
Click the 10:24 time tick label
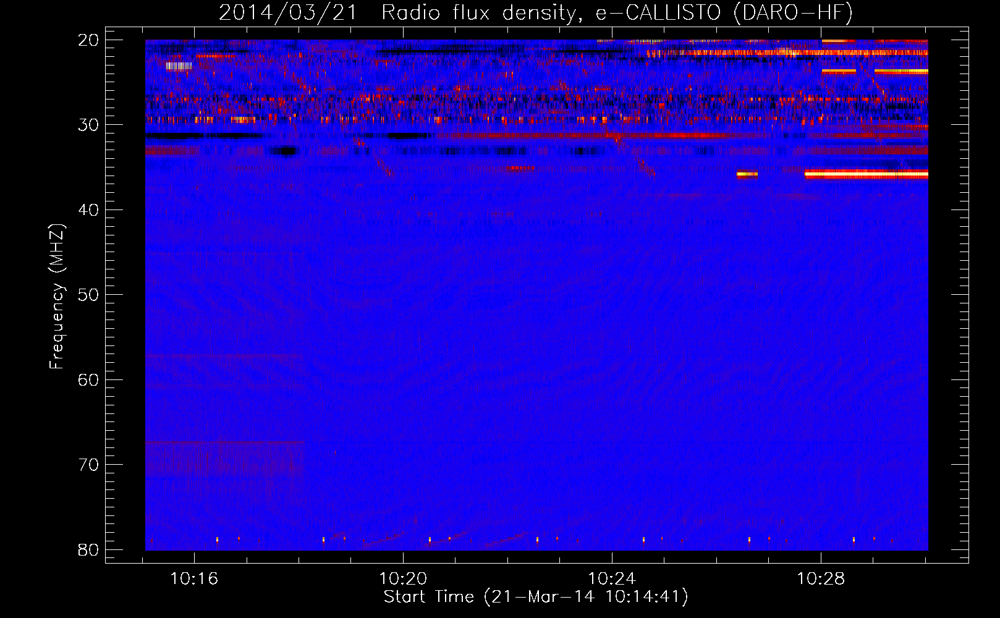pos(612,579)
